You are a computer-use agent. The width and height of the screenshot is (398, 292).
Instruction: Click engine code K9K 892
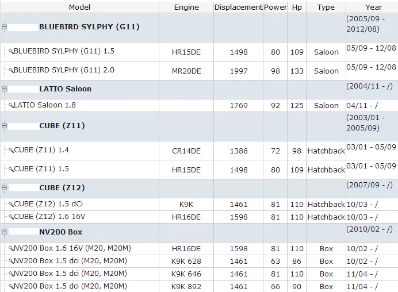point(186,287)
